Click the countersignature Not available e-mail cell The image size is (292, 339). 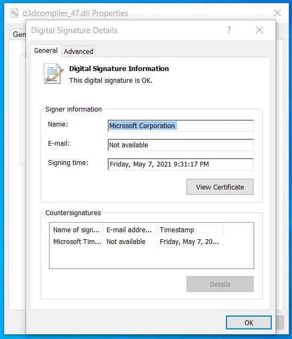coord(126,242)
